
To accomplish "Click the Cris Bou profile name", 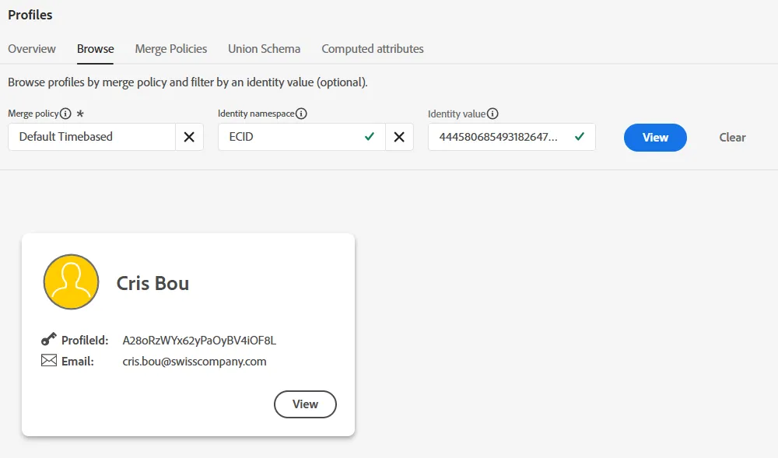I will click(152, 283).
